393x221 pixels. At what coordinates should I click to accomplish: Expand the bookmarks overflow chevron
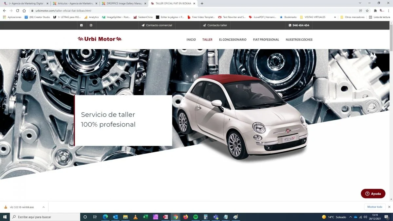(x=335, y=17)
